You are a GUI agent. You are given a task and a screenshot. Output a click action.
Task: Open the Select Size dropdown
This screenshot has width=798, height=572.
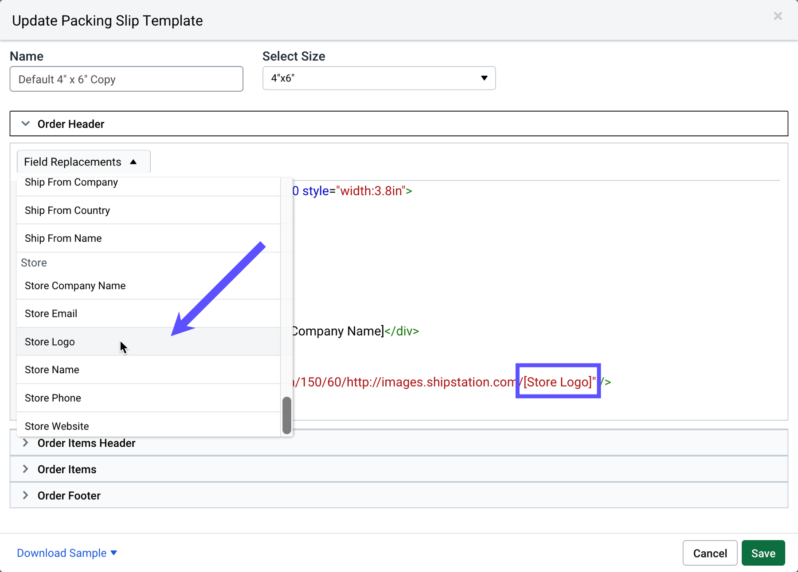(x=379, y=78)
